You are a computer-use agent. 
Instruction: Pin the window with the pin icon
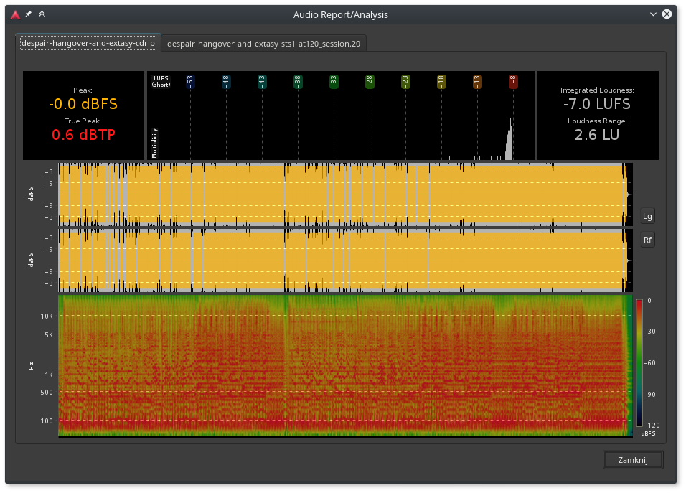coord(29,14)
